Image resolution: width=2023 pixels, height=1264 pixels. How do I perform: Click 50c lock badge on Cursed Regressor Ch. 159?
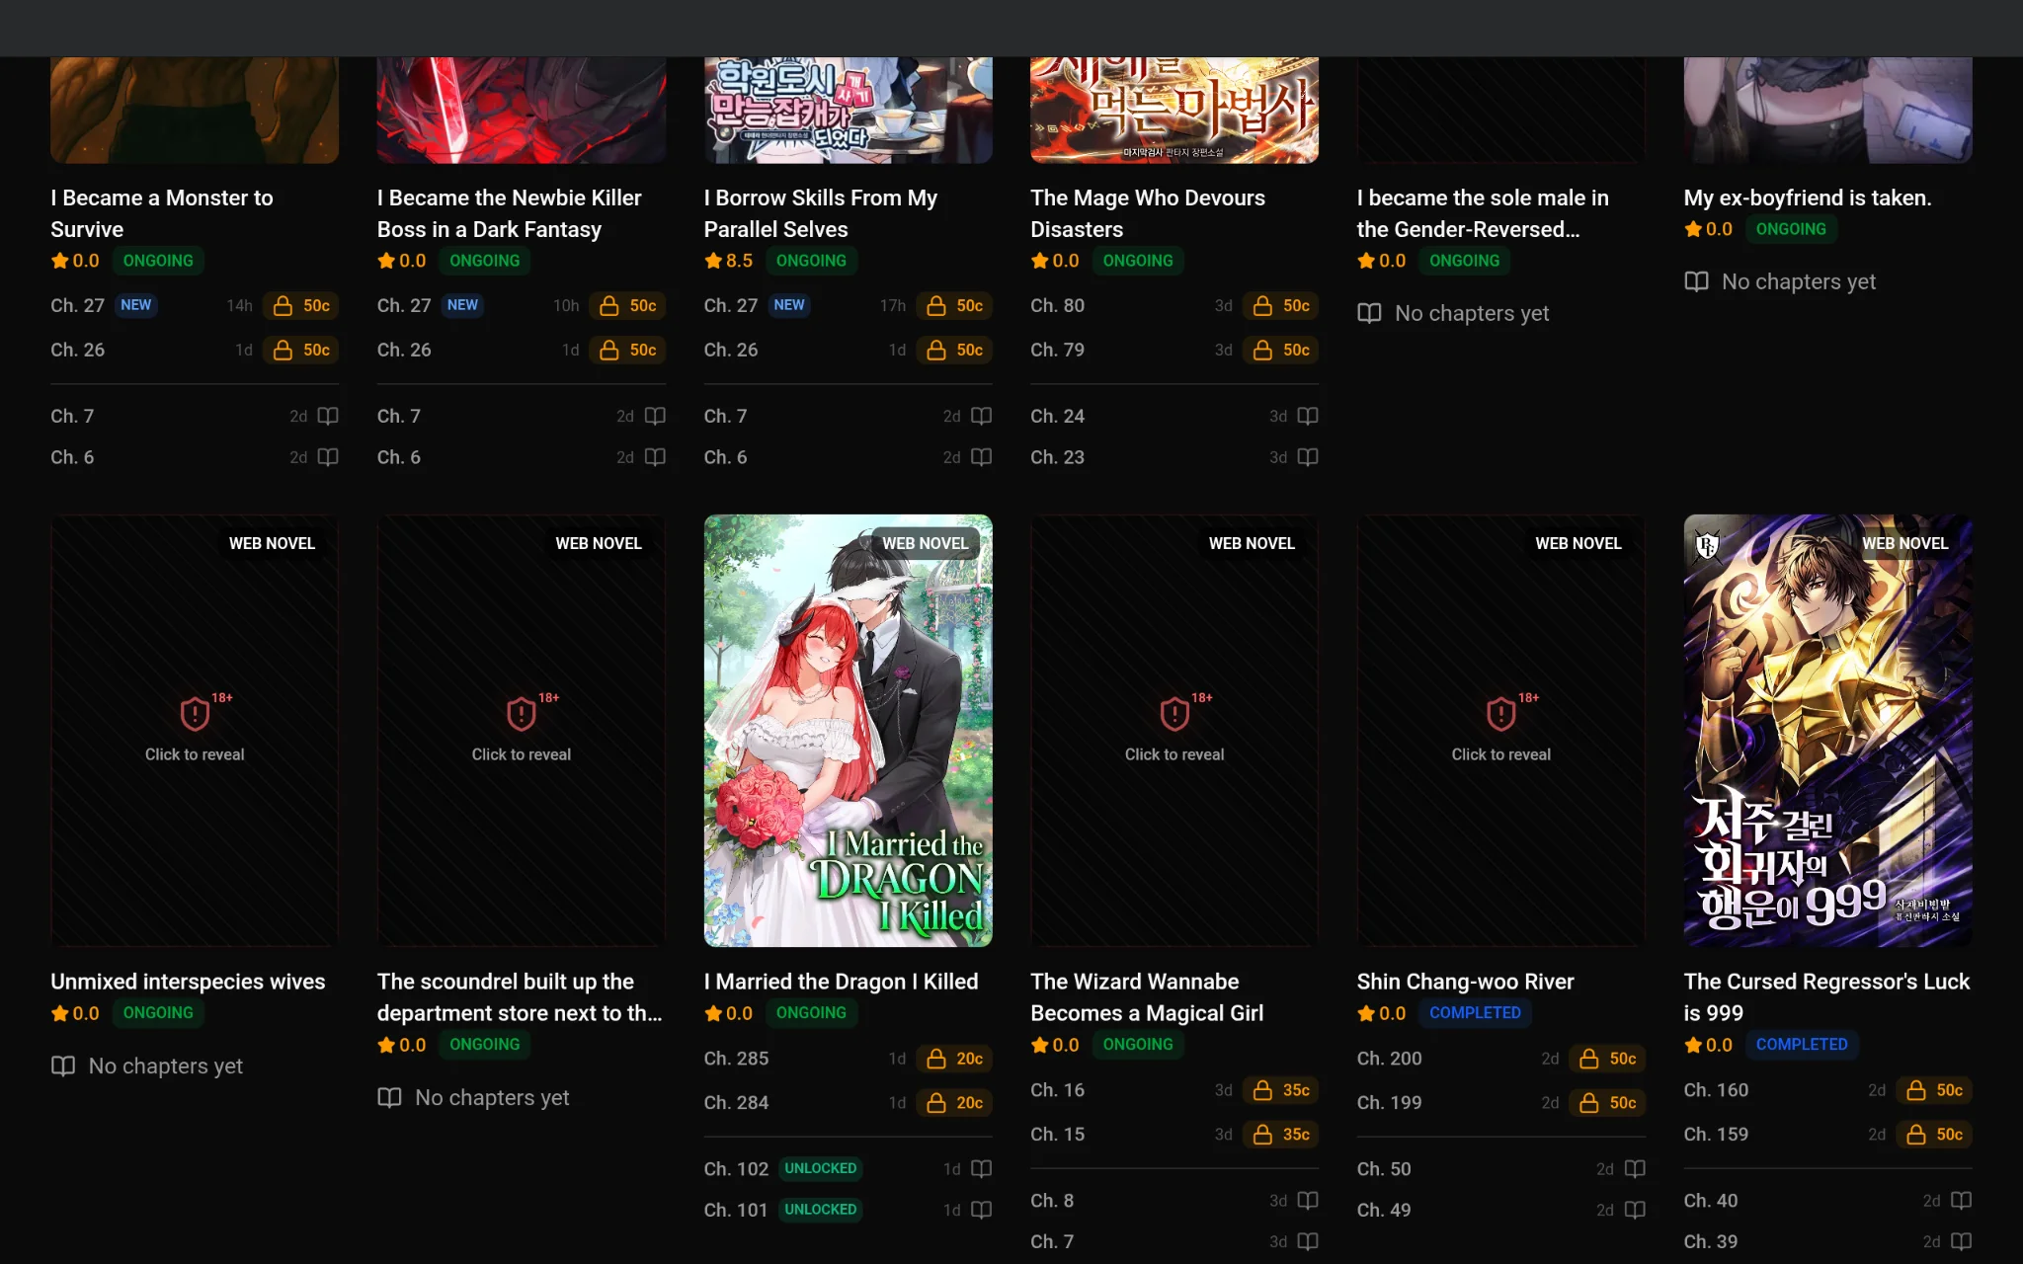pyautogui.click(x=1934, y=1135)
